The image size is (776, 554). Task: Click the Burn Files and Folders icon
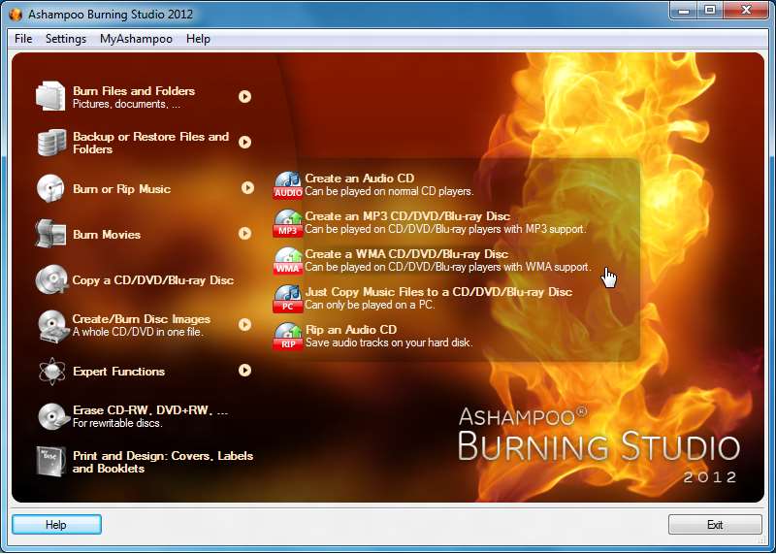50,96
